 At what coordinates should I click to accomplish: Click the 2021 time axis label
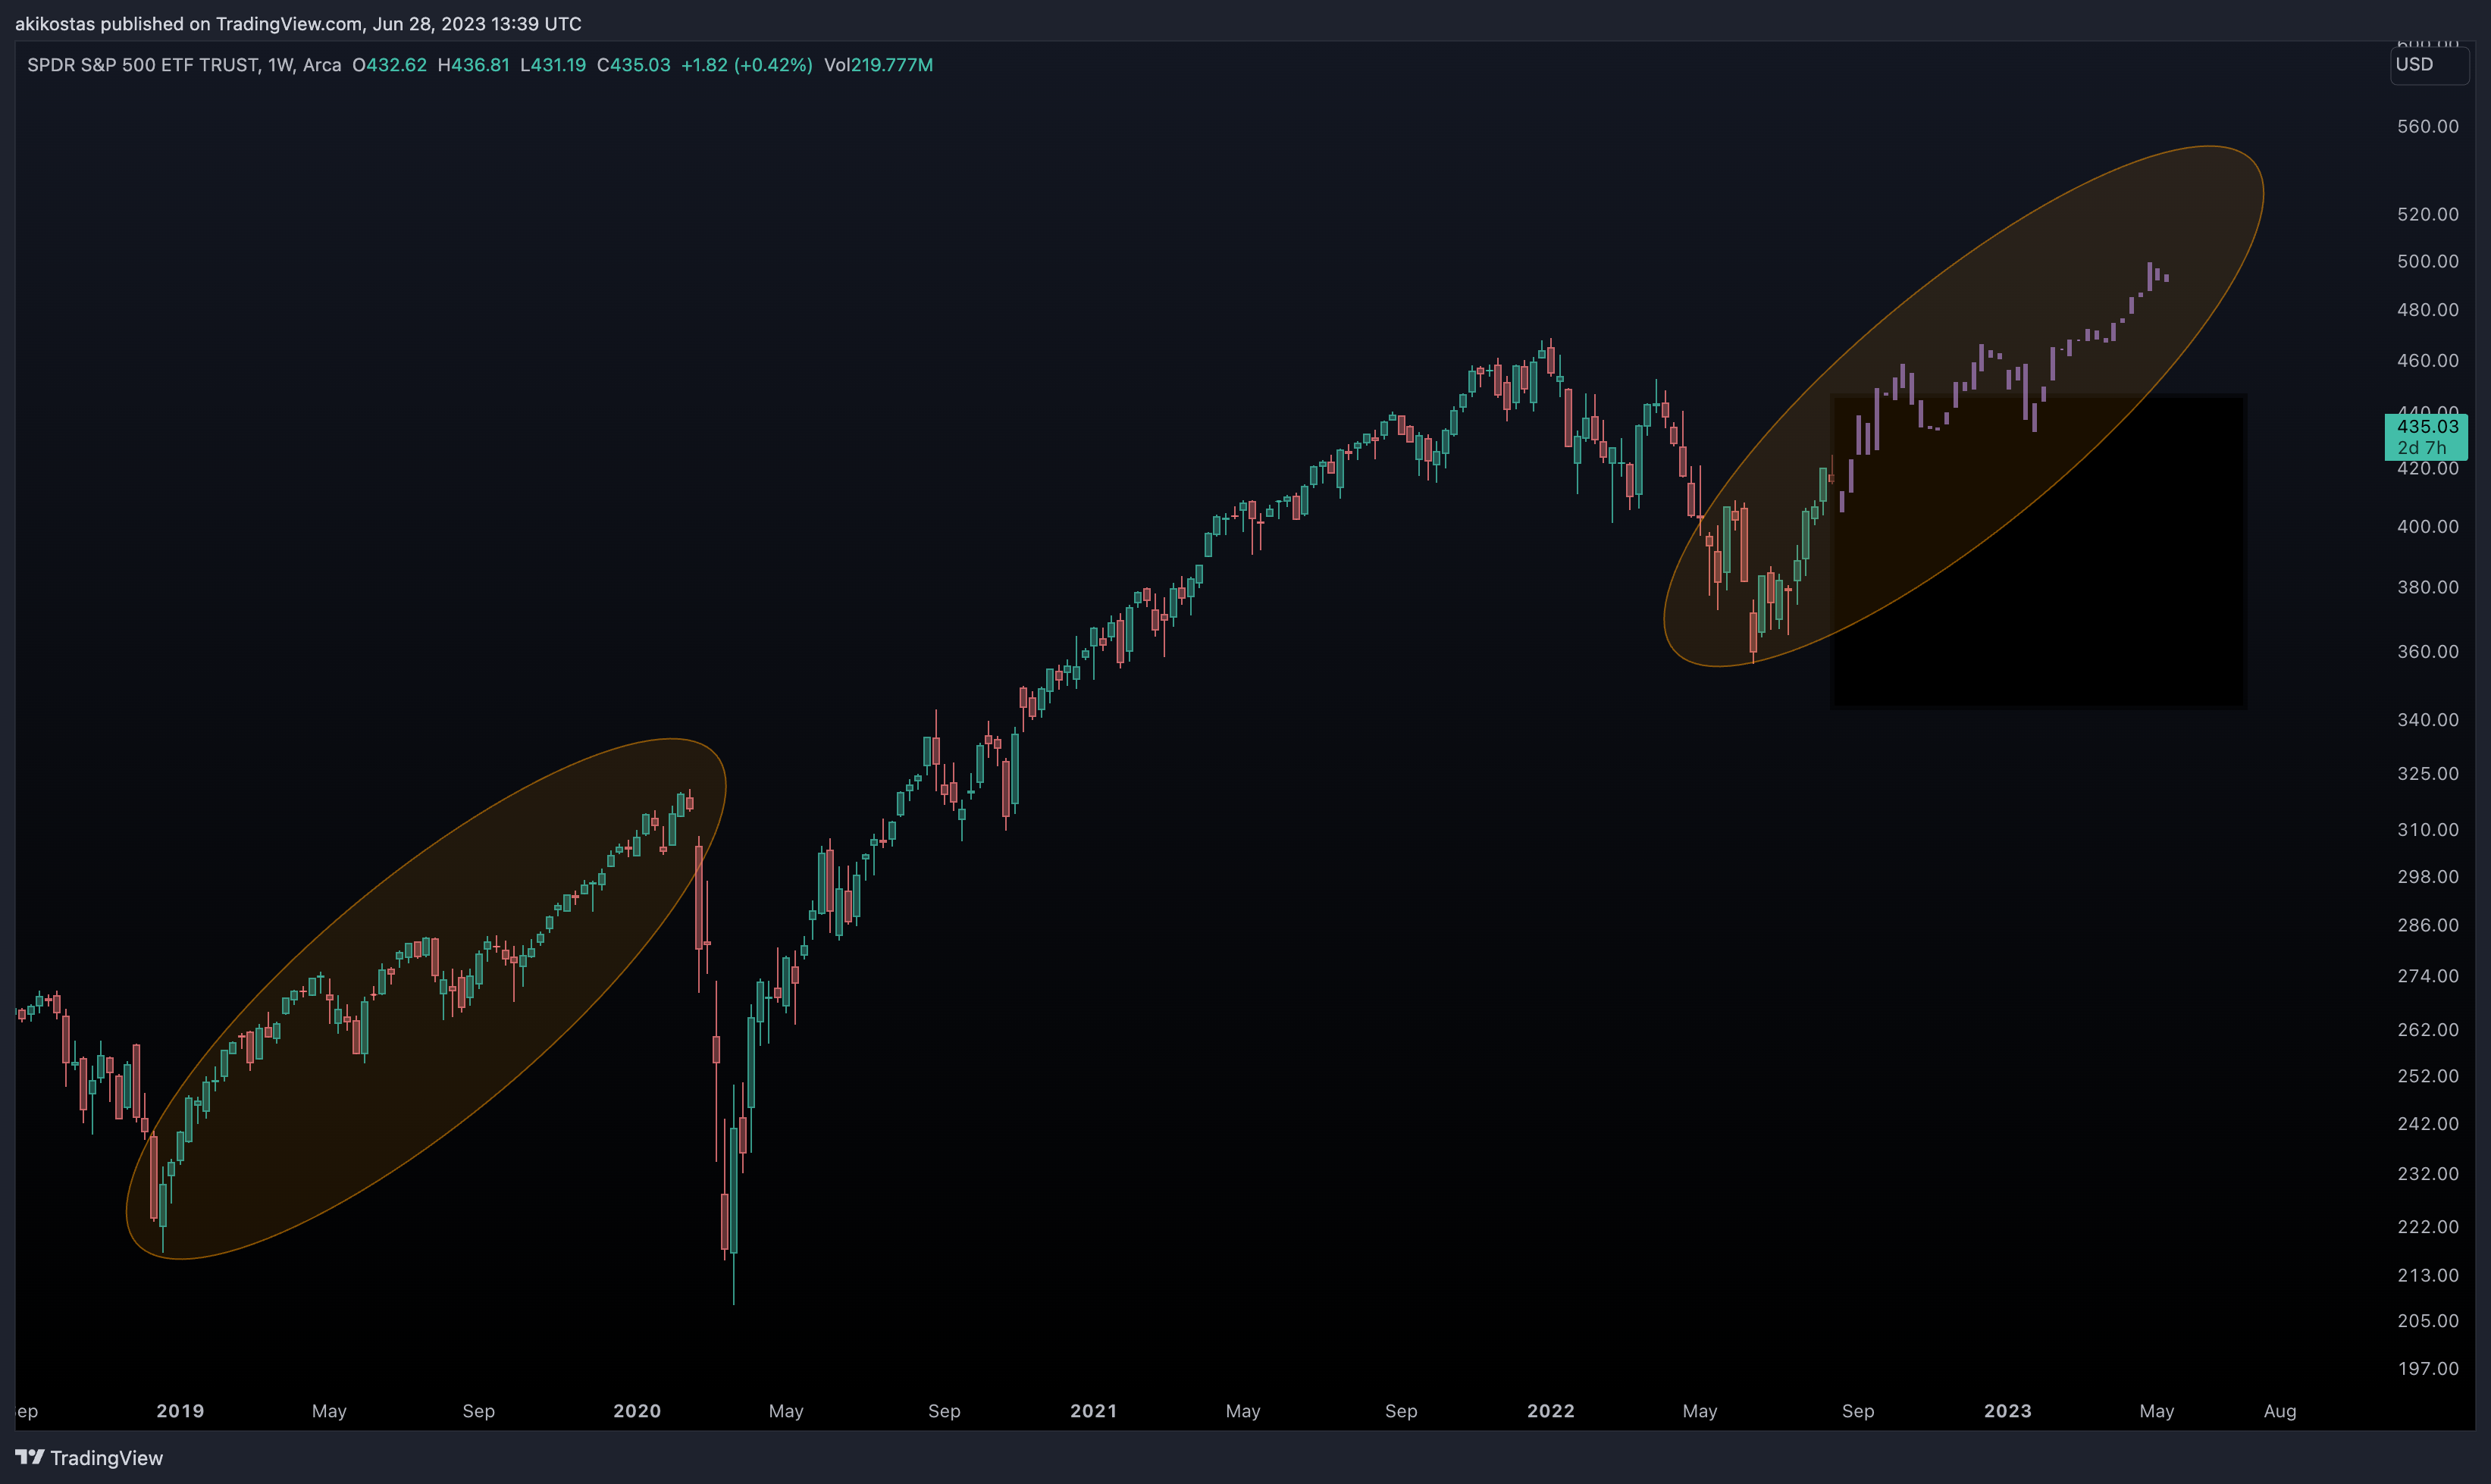1094,1411
